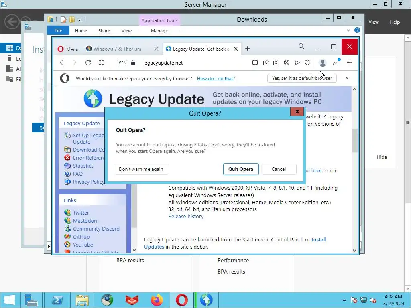This screenshot has width=411, height=308.
Task: Take a snapshot with camera icon
Action: [x=276, y=63]
